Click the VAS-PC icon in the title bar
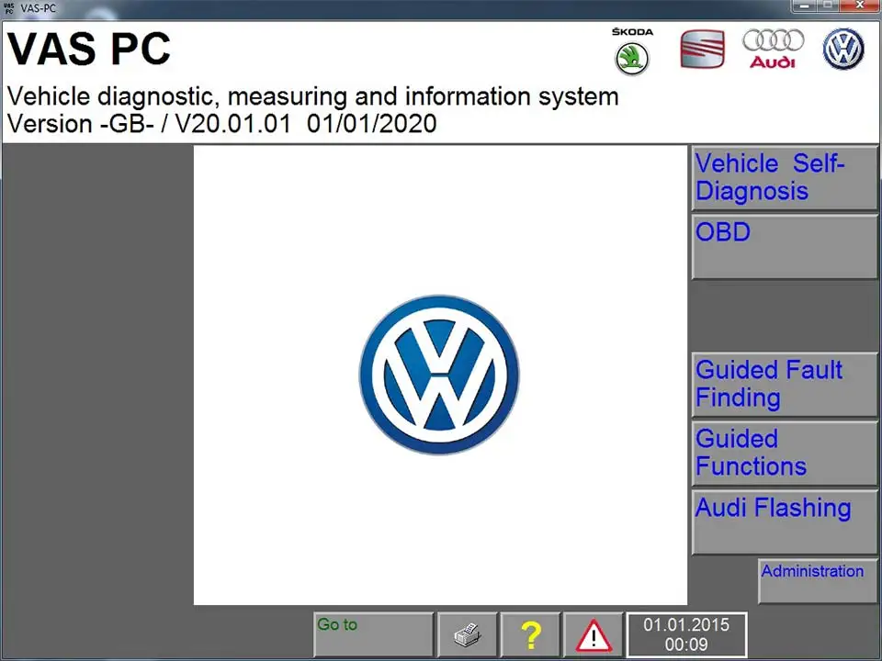Image resolution: width=882 pixels, height=661 pixels. (9, 8)
